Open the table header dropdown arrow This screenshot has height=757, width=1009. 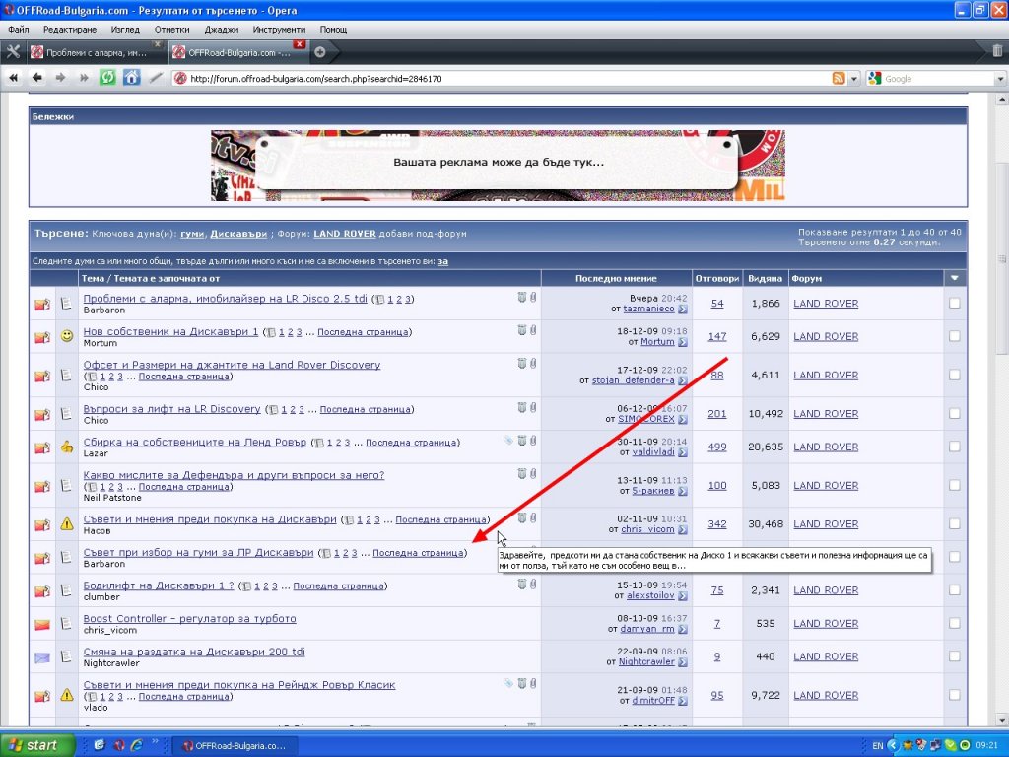pos(954,278)
